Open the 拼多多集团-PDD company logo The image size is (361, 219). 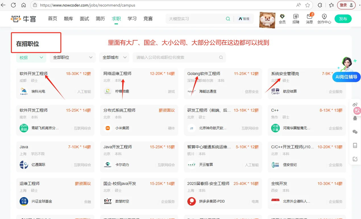coord(192,201)
